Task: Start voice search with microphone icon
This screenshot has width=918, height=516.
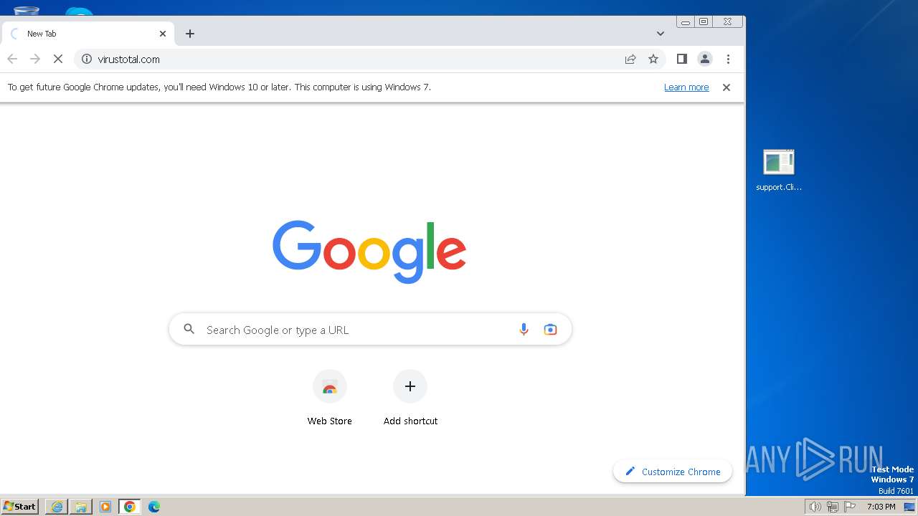Action: coord(524,330)
